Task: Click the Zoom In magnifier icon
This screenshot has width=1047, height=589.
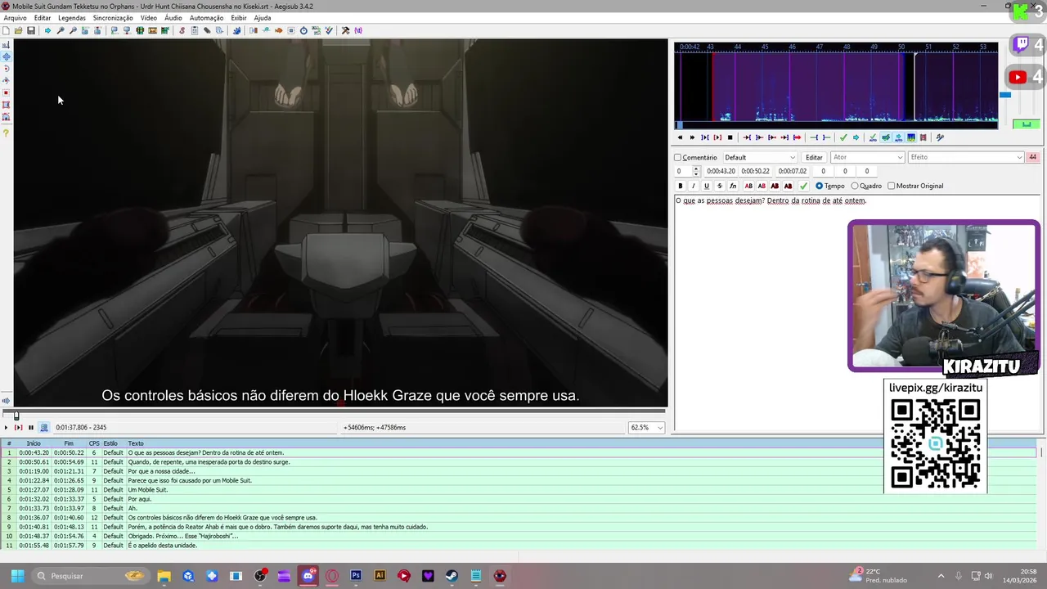Action: click(60, 31)
